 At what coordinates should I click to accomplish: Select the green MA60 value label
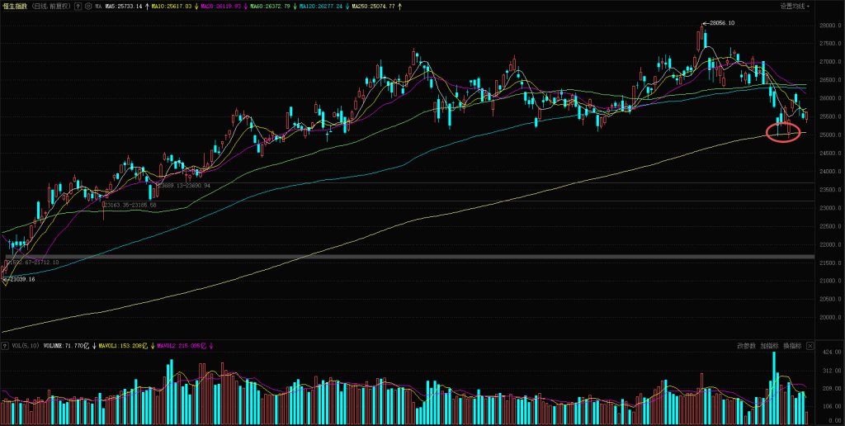coord(279,6)
